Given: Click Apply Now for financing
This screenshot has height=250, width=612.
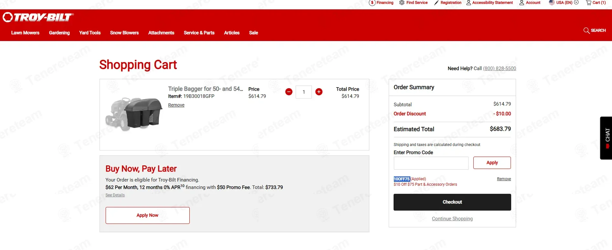Looking at the screenshot, I should coord(148,215).
